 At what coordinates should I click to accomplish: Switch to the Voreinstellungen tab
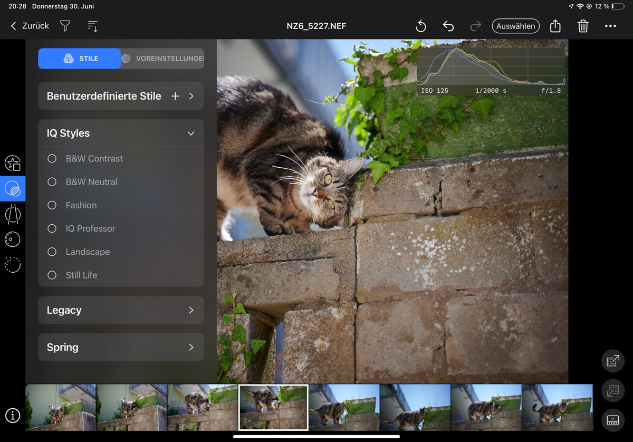[162, 59]
